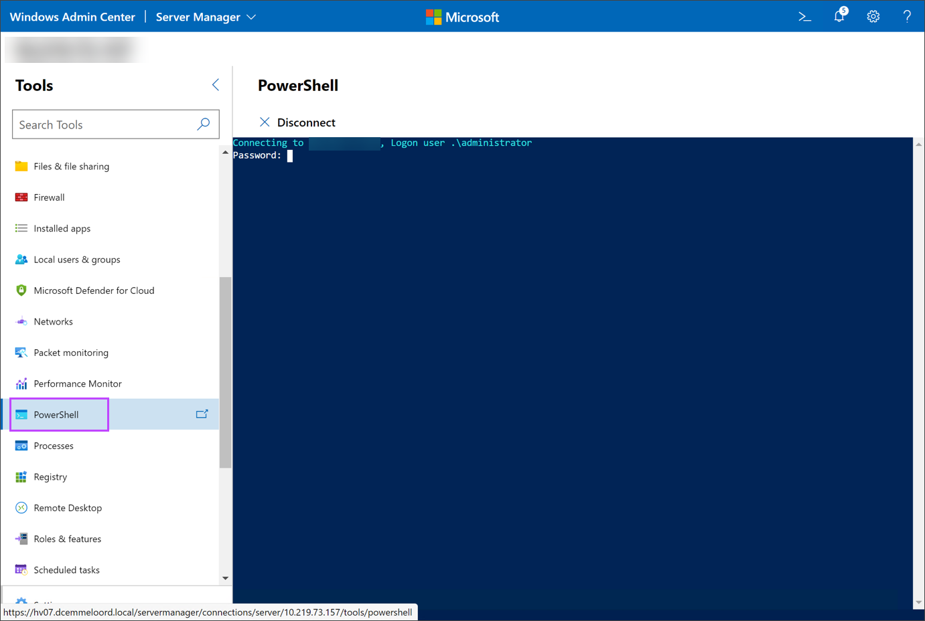Click the Microsoft Defender for Cloud shield icon

(21, 290)
